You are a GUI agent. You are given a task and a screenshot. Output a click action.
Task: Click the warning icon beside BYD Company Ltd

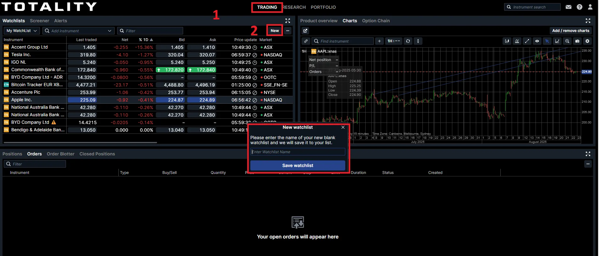[54, 122]
